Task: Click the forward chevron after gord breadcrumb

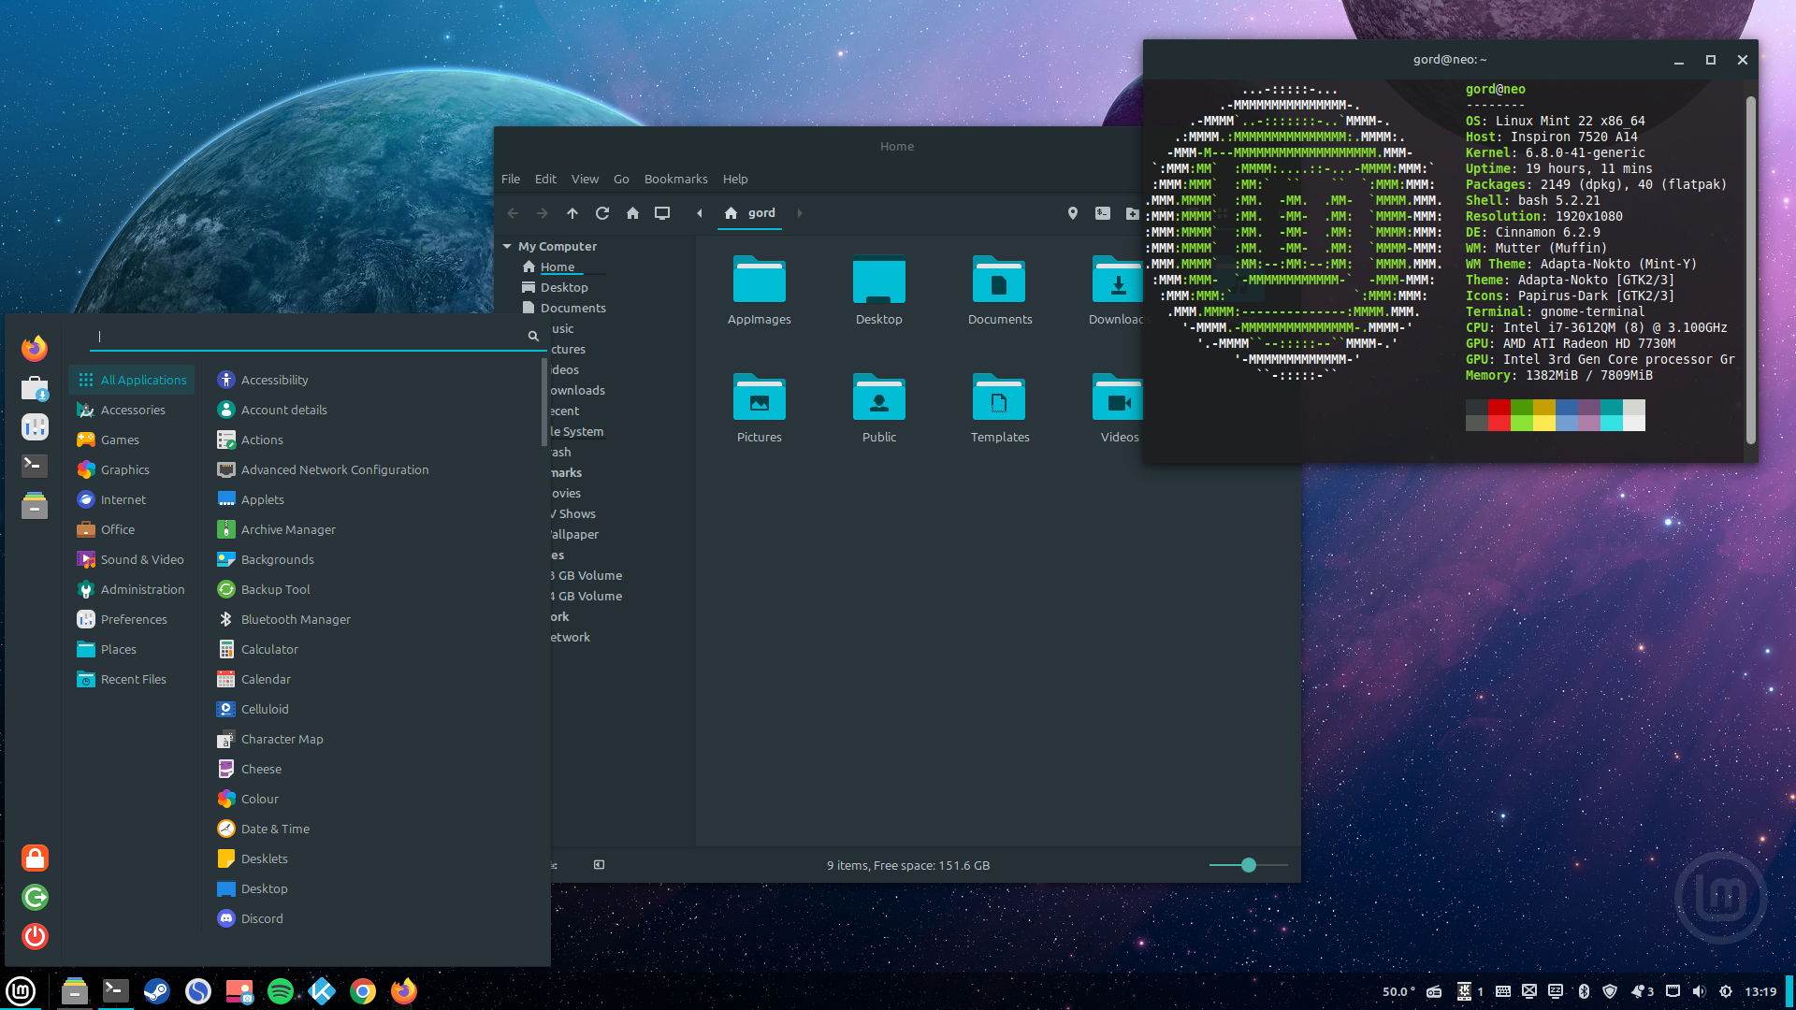Action: 800,213
